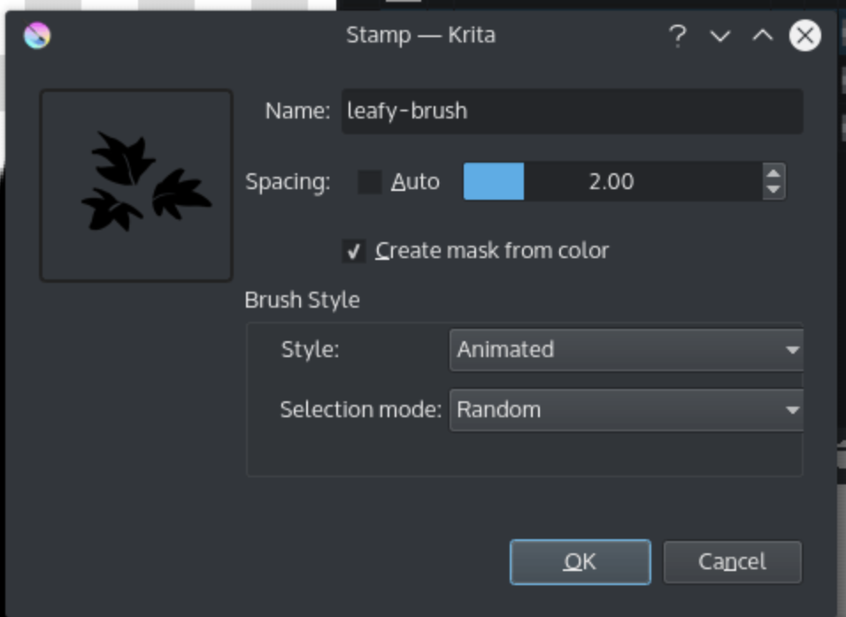Click the Brush Style group label
Image resolution: width=846 pixels, height=617 pixels.
302,301
